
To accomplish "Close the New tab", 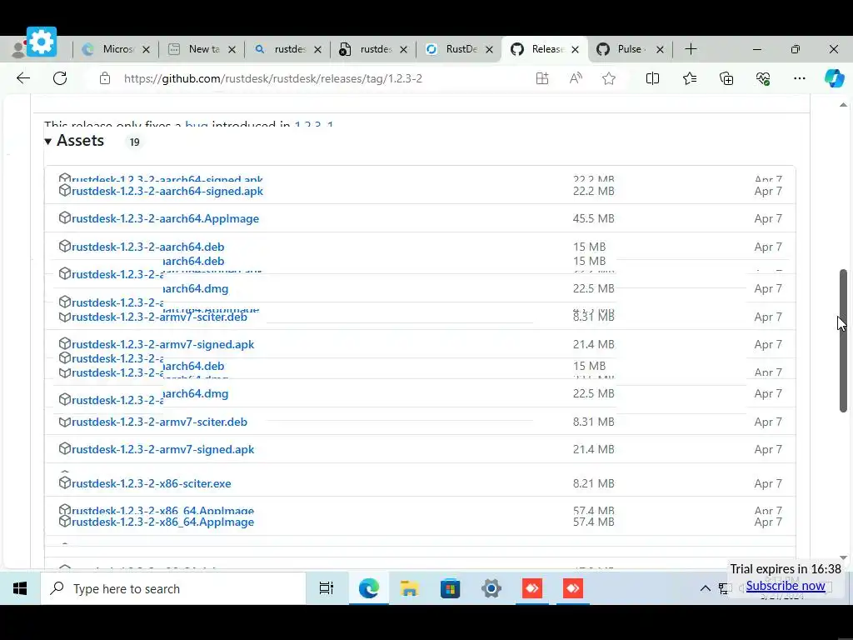I will (x=232, y=49).
